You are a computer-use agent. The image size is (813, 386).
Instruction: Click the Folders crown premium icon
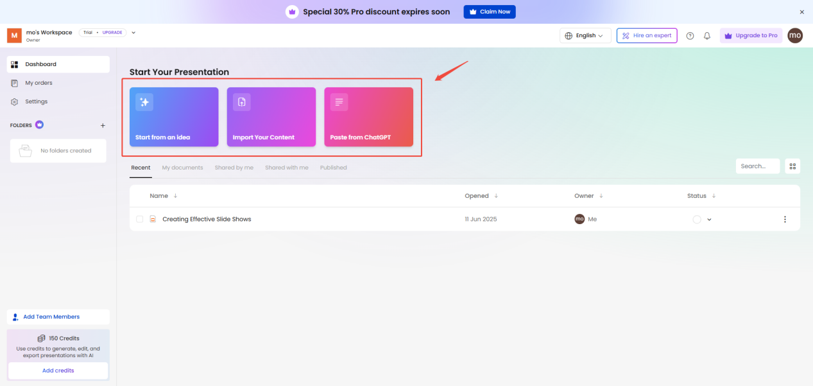point(39,125)
